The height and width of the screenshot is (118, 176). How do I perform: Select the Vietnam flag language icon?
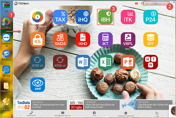pyautogui.click(x=136, y=3)
